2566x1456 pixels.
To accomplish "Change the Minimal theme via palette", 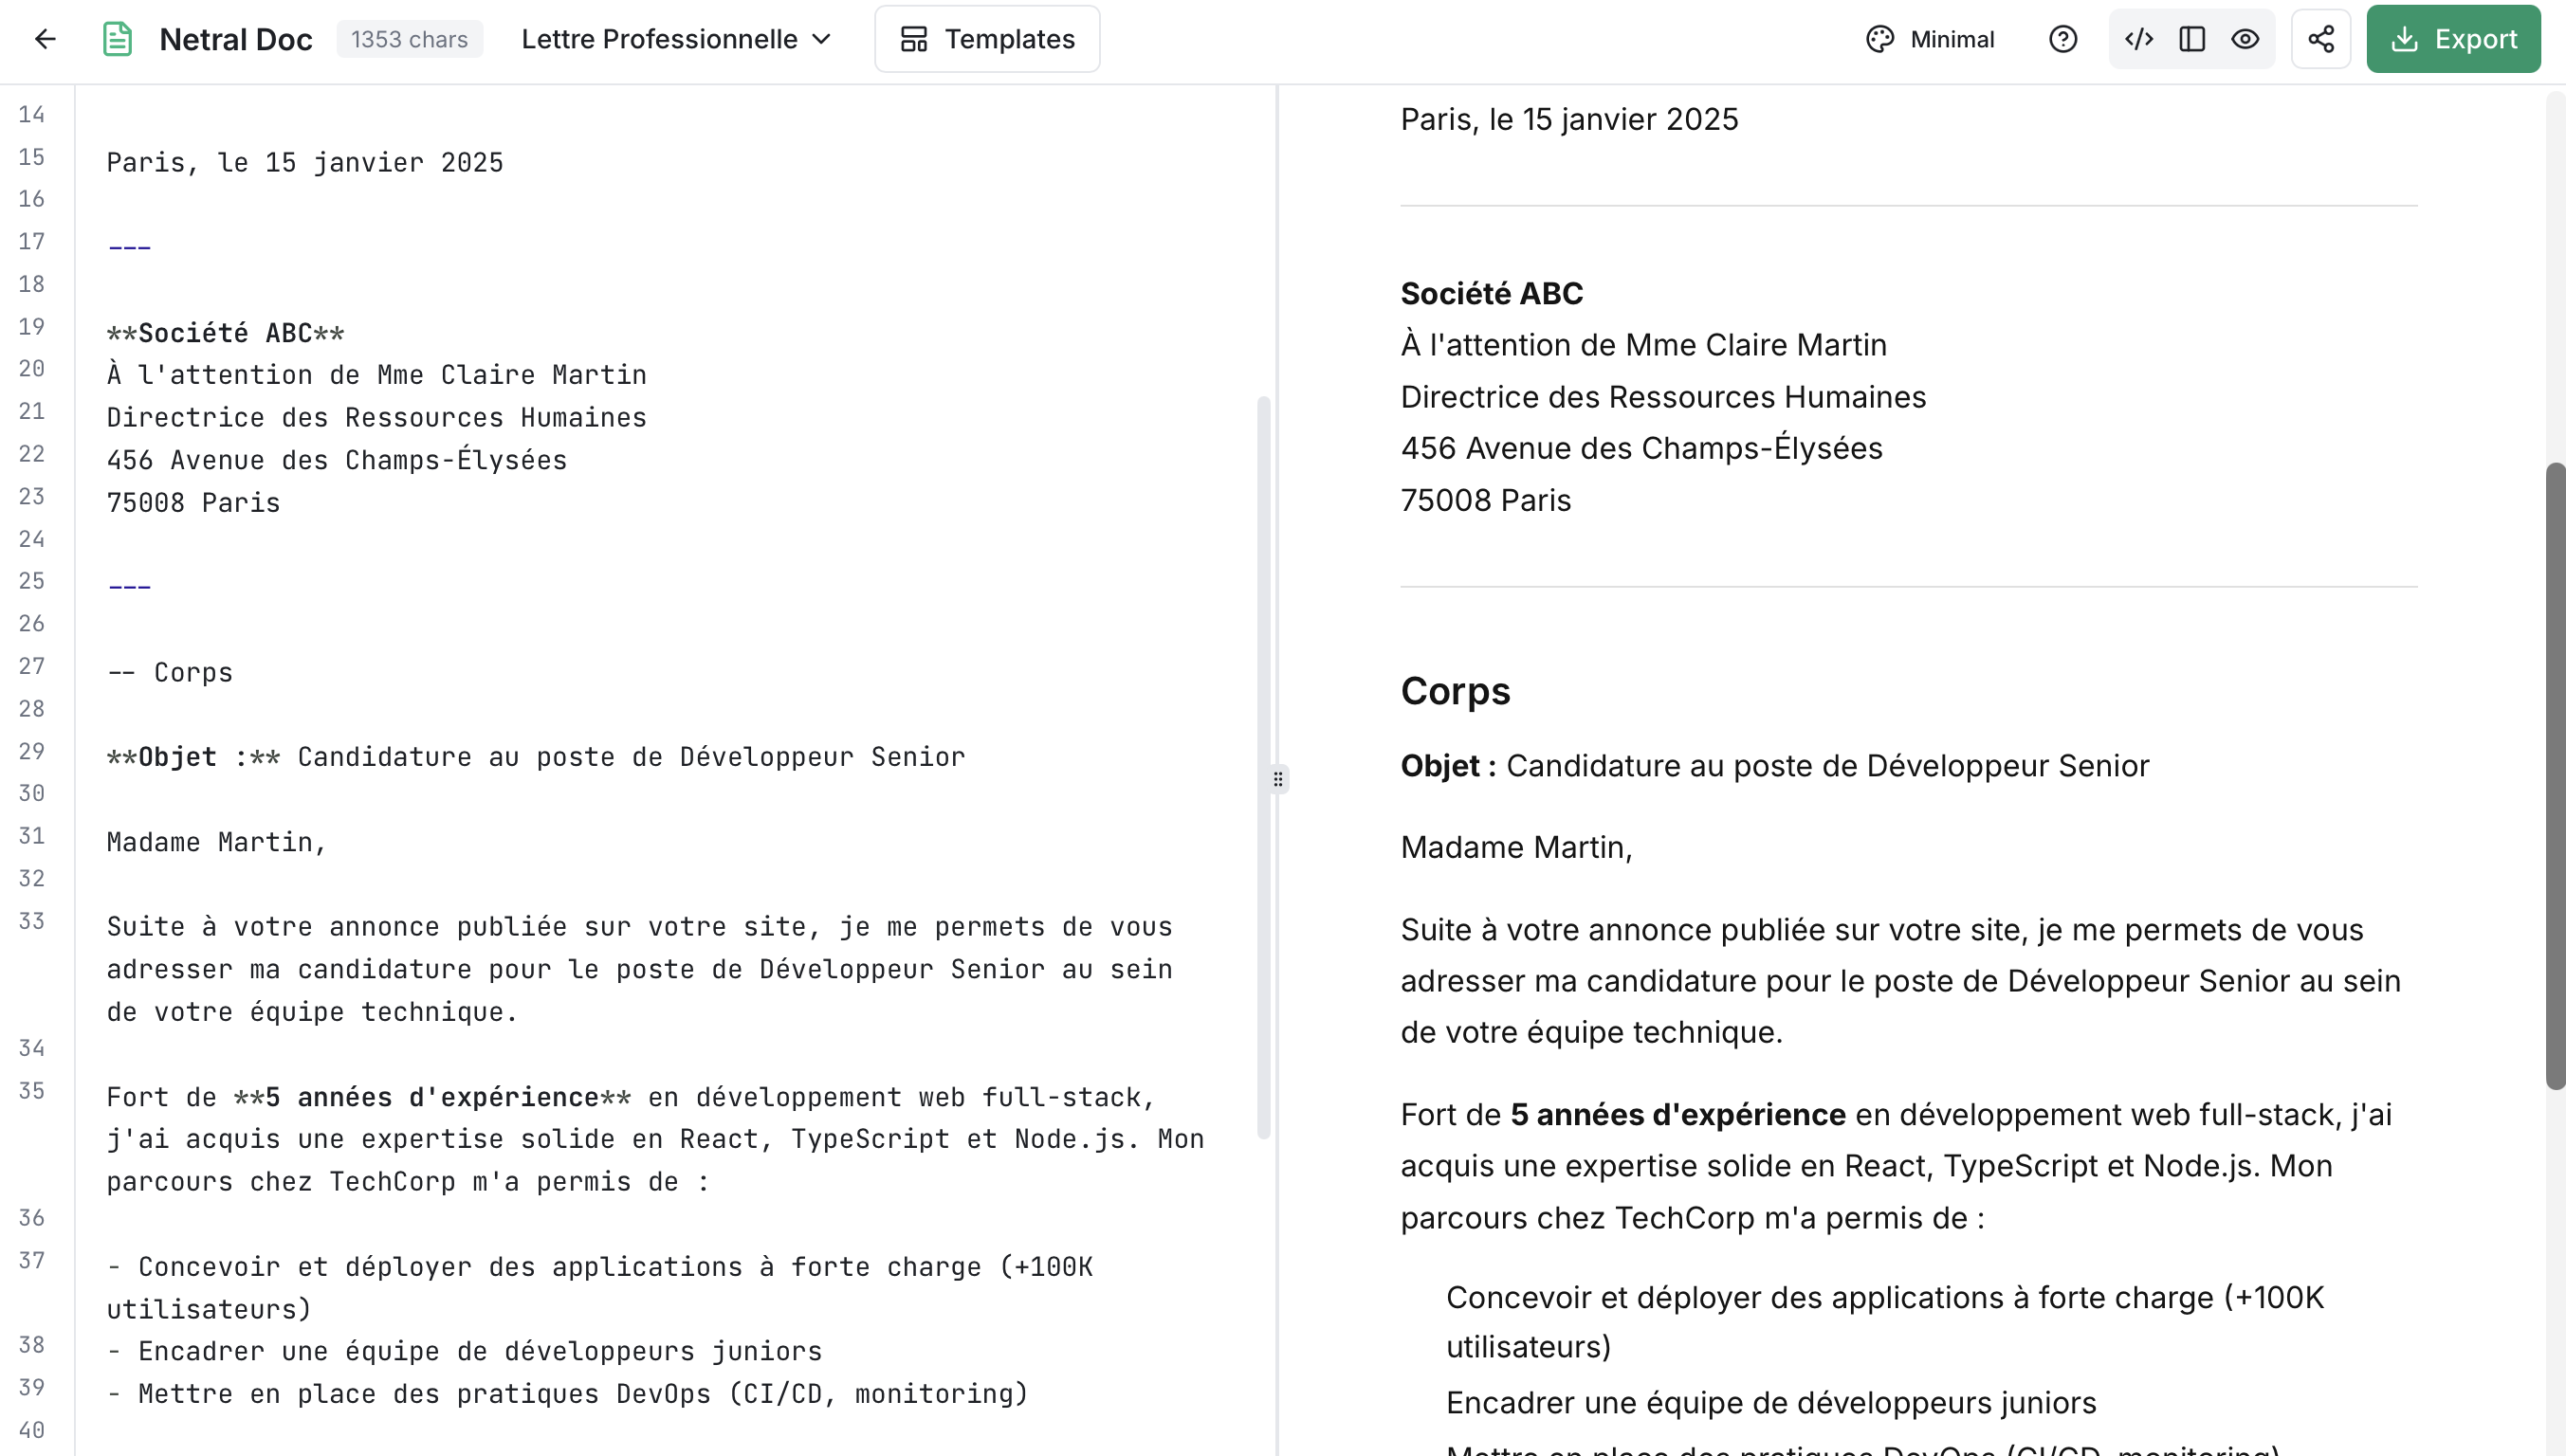I will [1929, 39].
